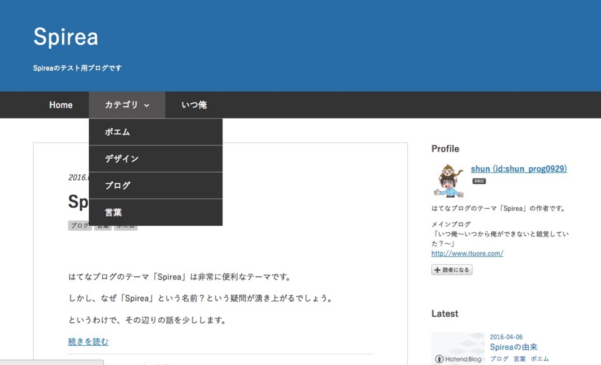Click the plus icon on 読者になる button
601x365 pixels.
coord(437,269)
